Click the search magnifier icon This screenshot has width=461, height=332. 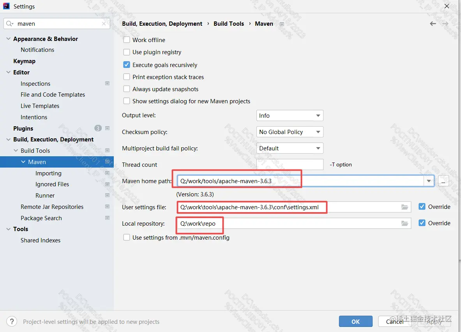[x=9, y=23]
